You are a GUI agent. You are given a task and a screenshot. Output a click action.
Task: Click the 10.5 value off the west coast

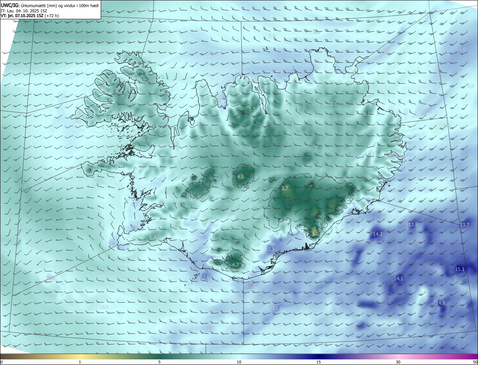tap(77, 122)
